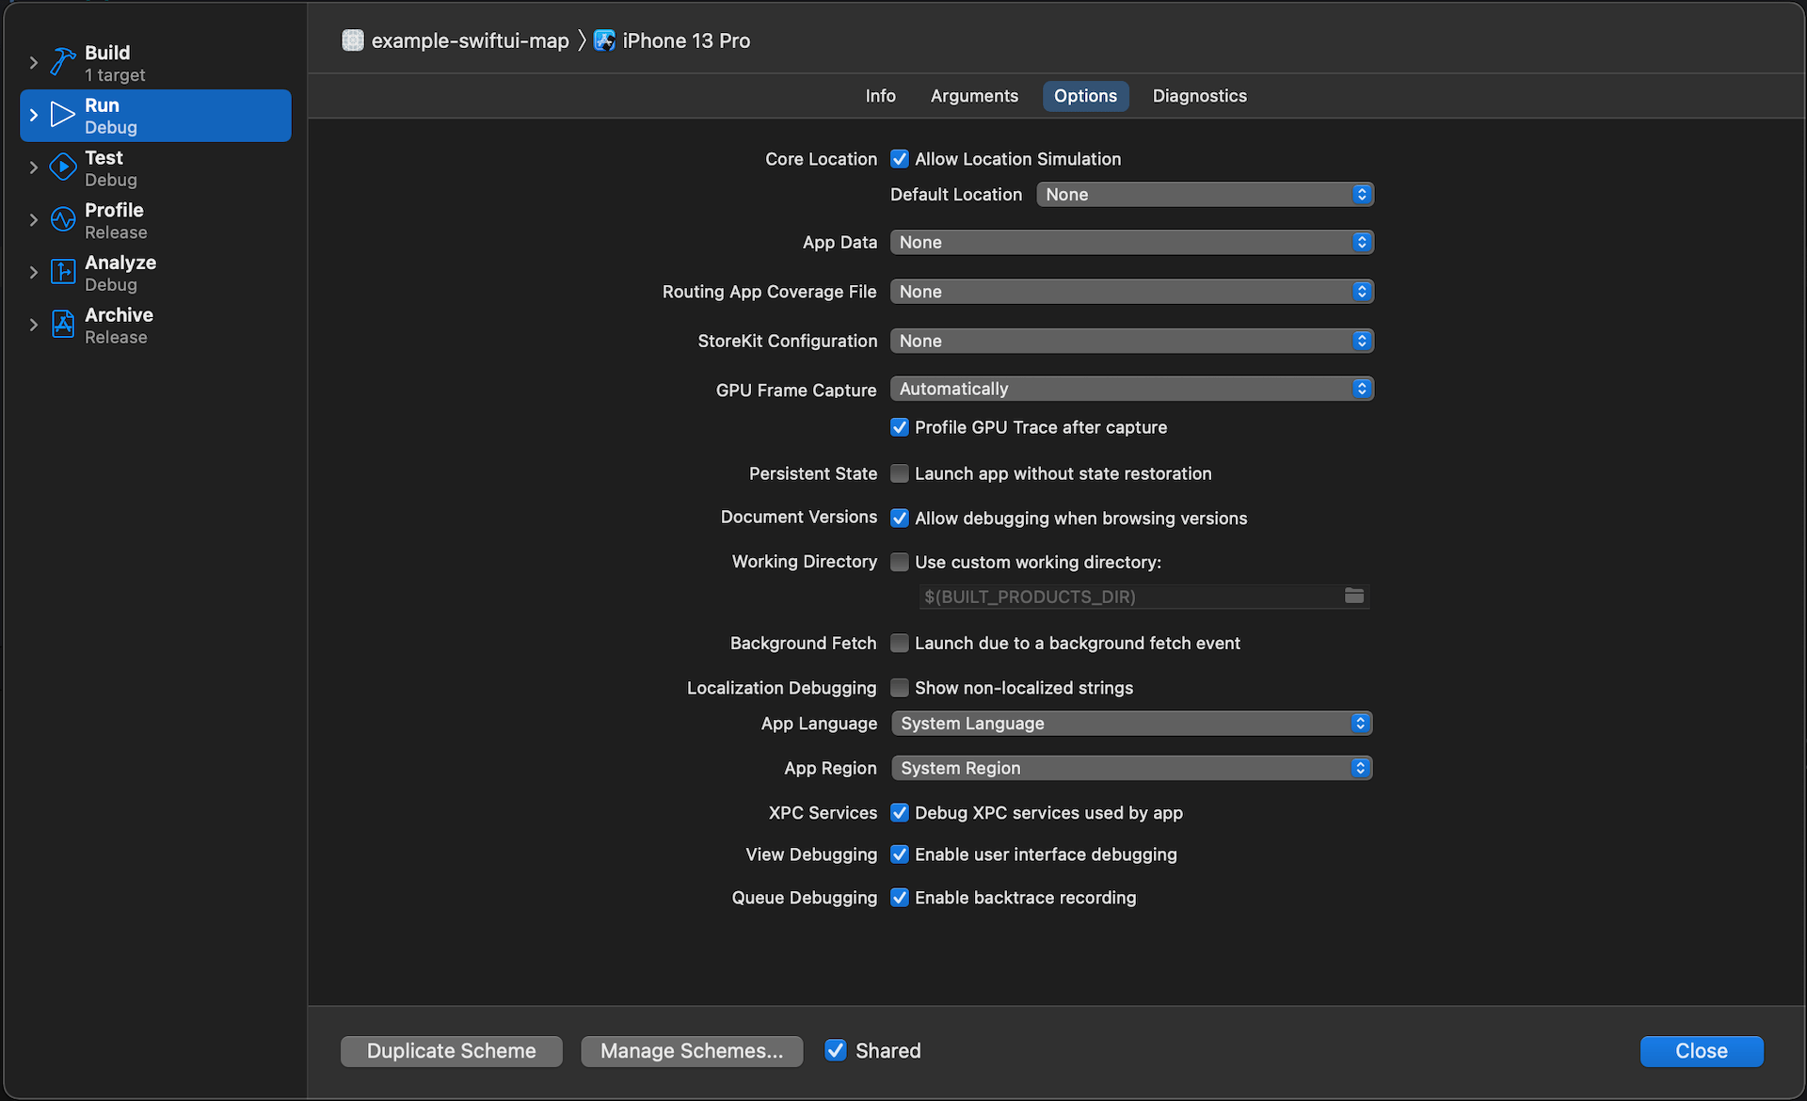
Task: Open the App Language System Language dropdown
Action: (x=1131, y=723)
